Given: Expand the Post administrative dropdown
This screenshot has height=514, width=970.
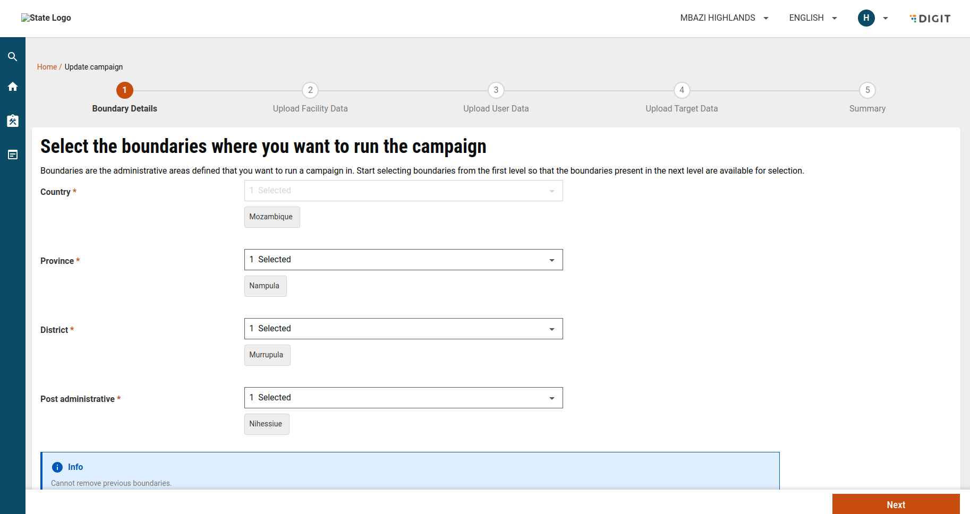Looking at the screenshot, I should click(x=403, y=398).
